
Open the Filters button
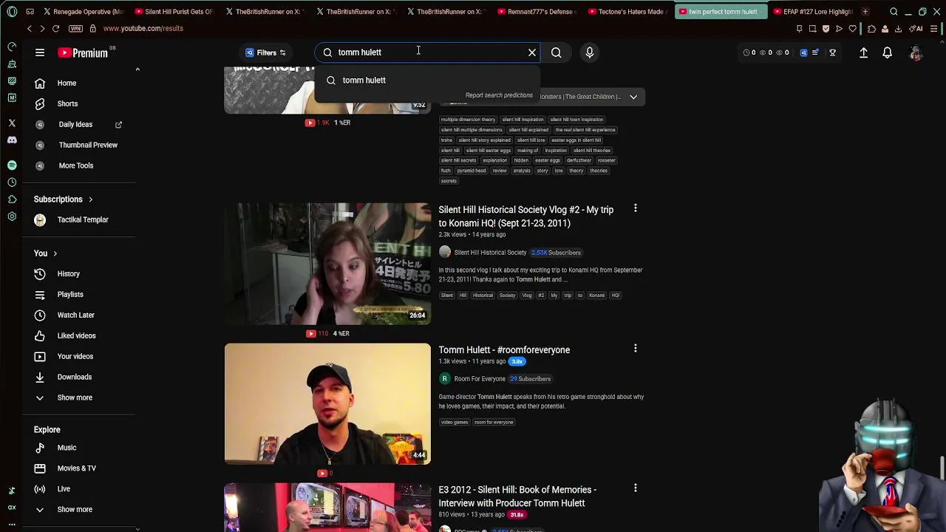point(265,52)
